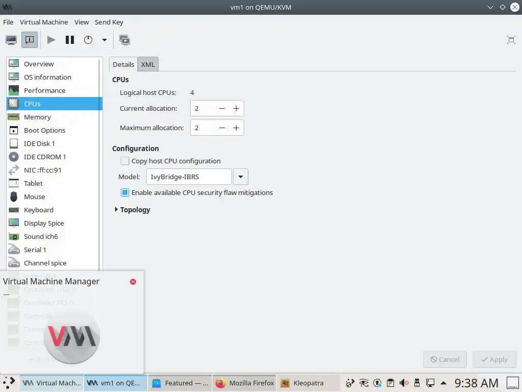Viewport: 522px width, 392px height.
Task: Toggle CPU security flaw mitigations checkbox
Action: pyautogui.click(x=125, y=192)
